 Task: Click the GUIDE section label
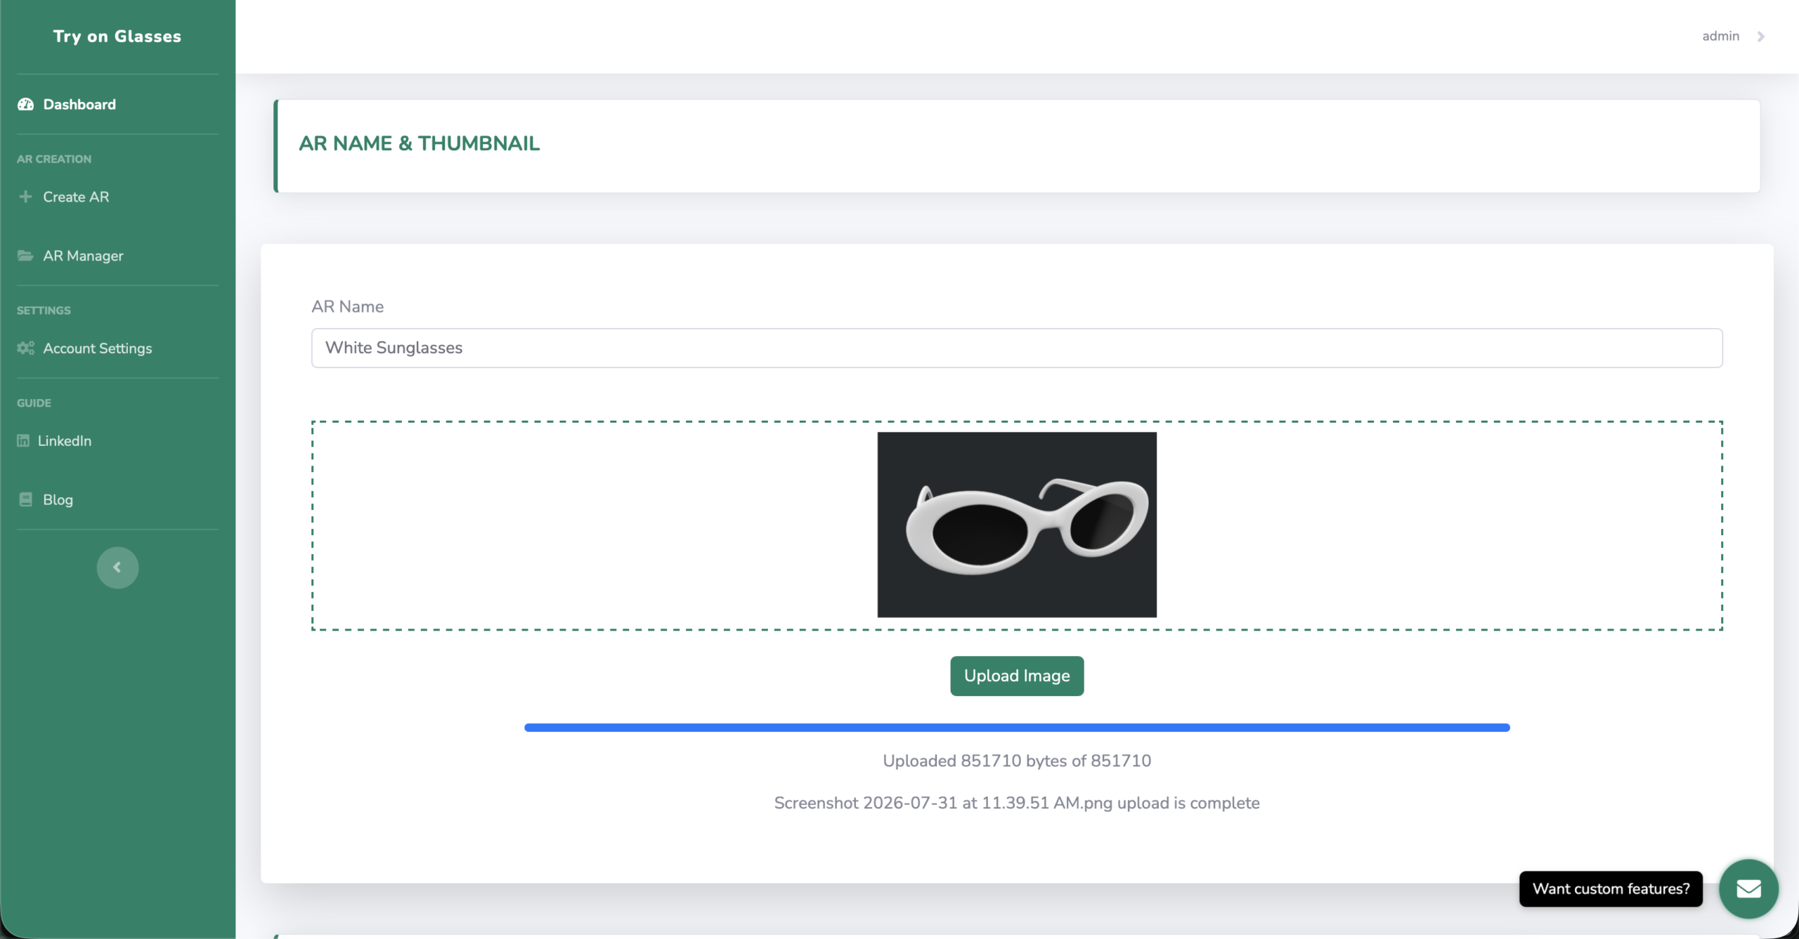point(34,403)
